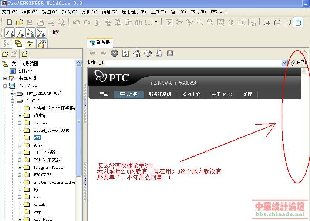Select the No Hidden display icon
The height and width of the screenshot is (221, 310).
(x=288, y=22)
